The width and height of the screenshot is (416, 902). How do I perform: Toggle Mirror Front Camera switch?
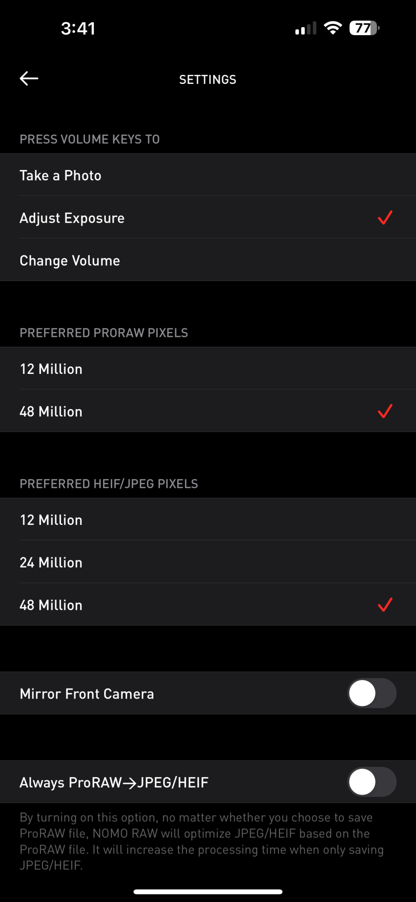(372, 693)
